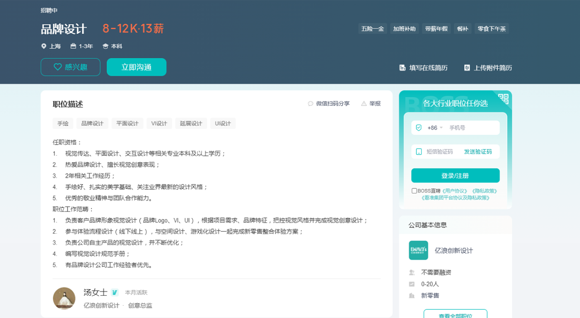Report the job via 举报
The width and height of the screenshot is (580, 318).
[x=371, y=104]
